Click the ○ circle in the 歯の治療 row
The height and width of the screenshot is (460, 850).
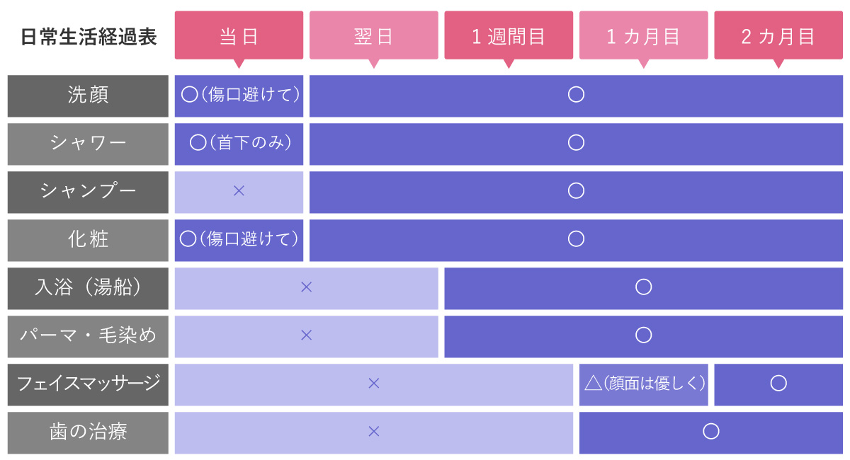pos(711,432)
